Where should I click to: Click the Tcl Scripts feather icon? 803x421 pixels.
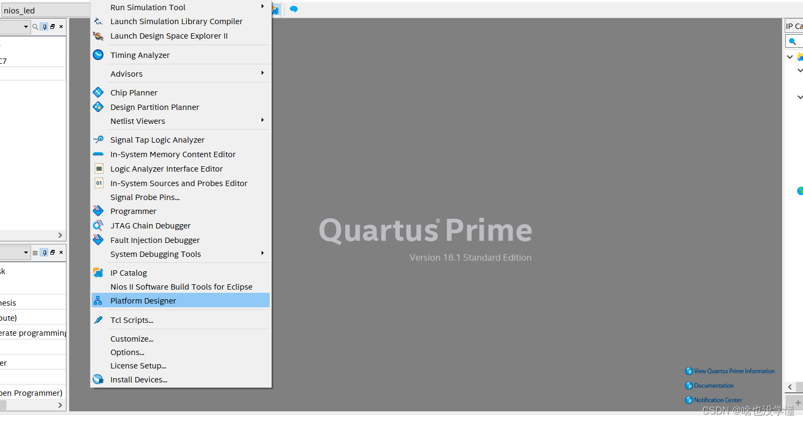pos(98,320)
